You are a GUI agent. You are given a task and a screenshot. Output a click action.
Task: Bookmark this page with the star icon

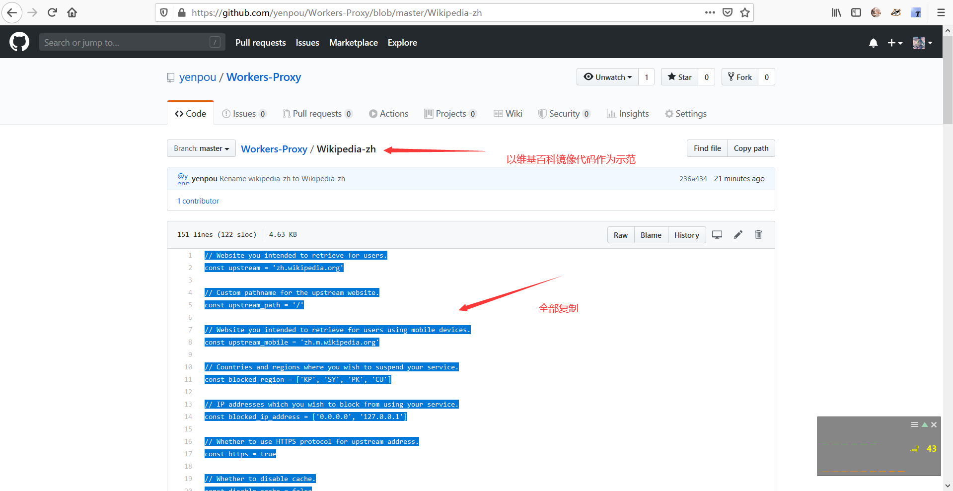(745, 12)
